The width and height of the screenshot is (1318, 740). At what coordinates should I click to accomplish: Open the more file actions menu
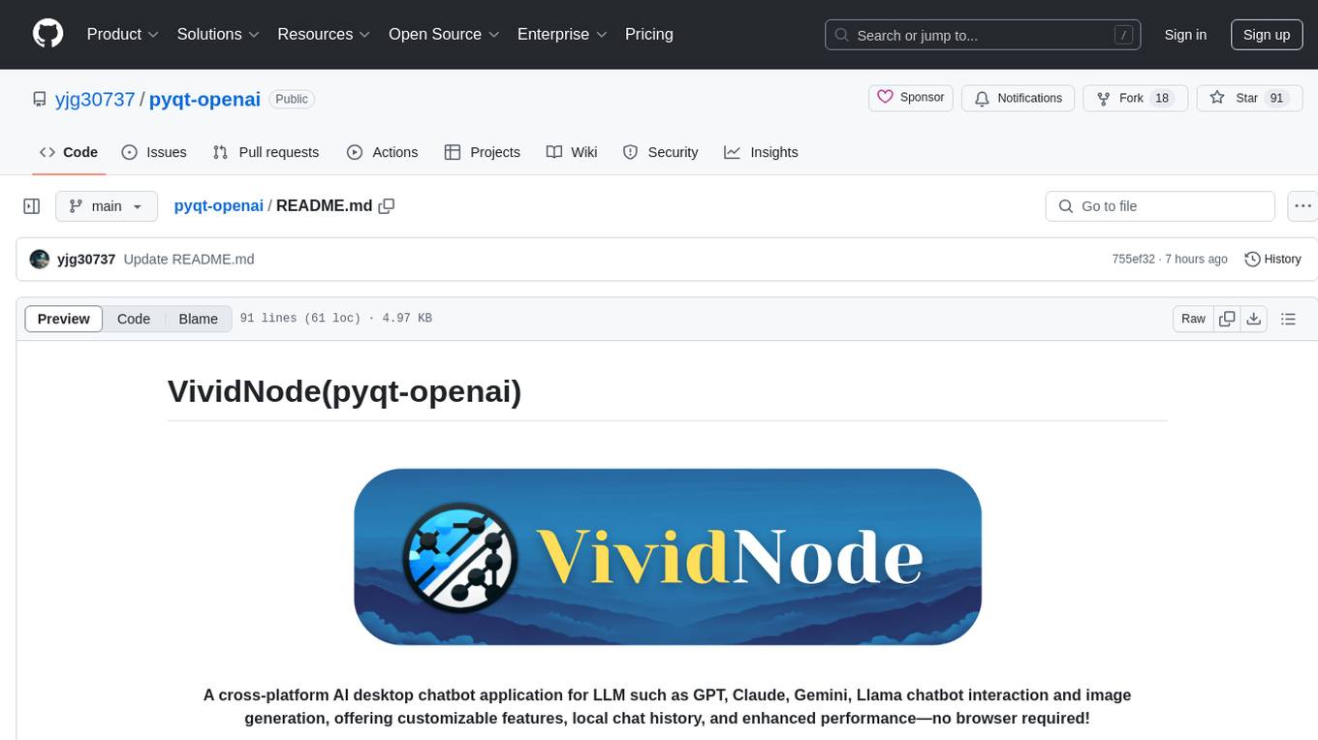[x=1302, y=206]
